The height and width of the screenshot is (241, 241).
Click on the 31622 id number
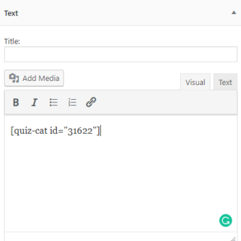80,131
